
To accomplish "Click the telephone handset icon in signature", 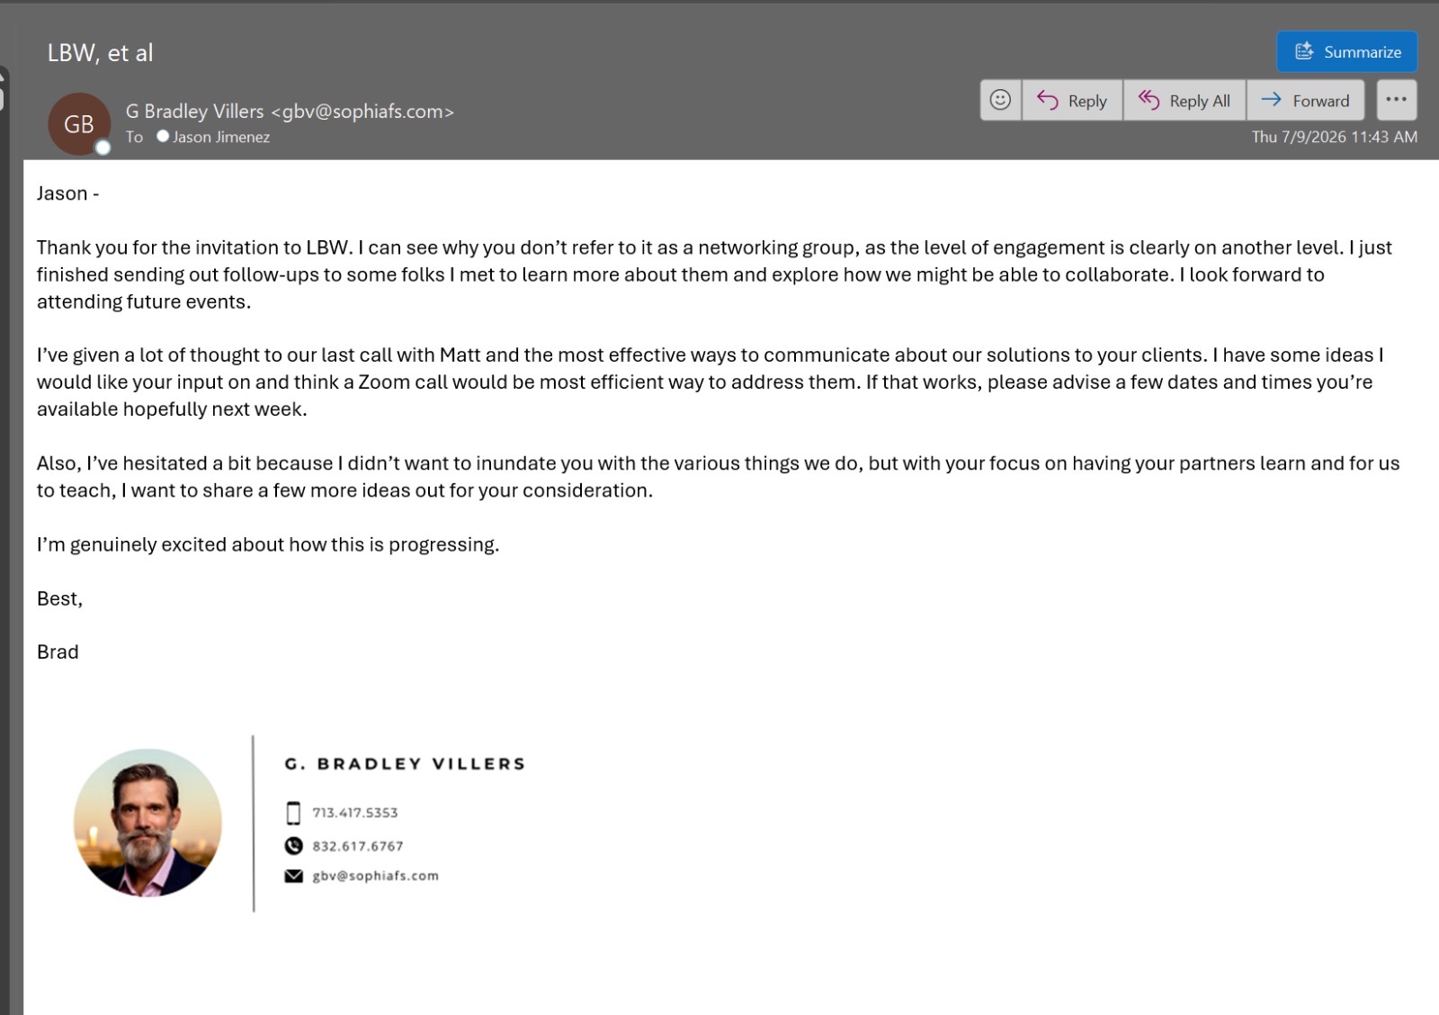I will (x=293, y=846).
